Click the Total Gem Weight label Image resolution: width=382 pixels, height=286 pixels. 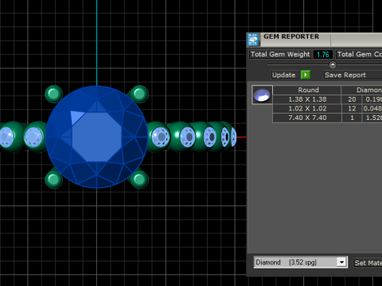coord(280,54)
